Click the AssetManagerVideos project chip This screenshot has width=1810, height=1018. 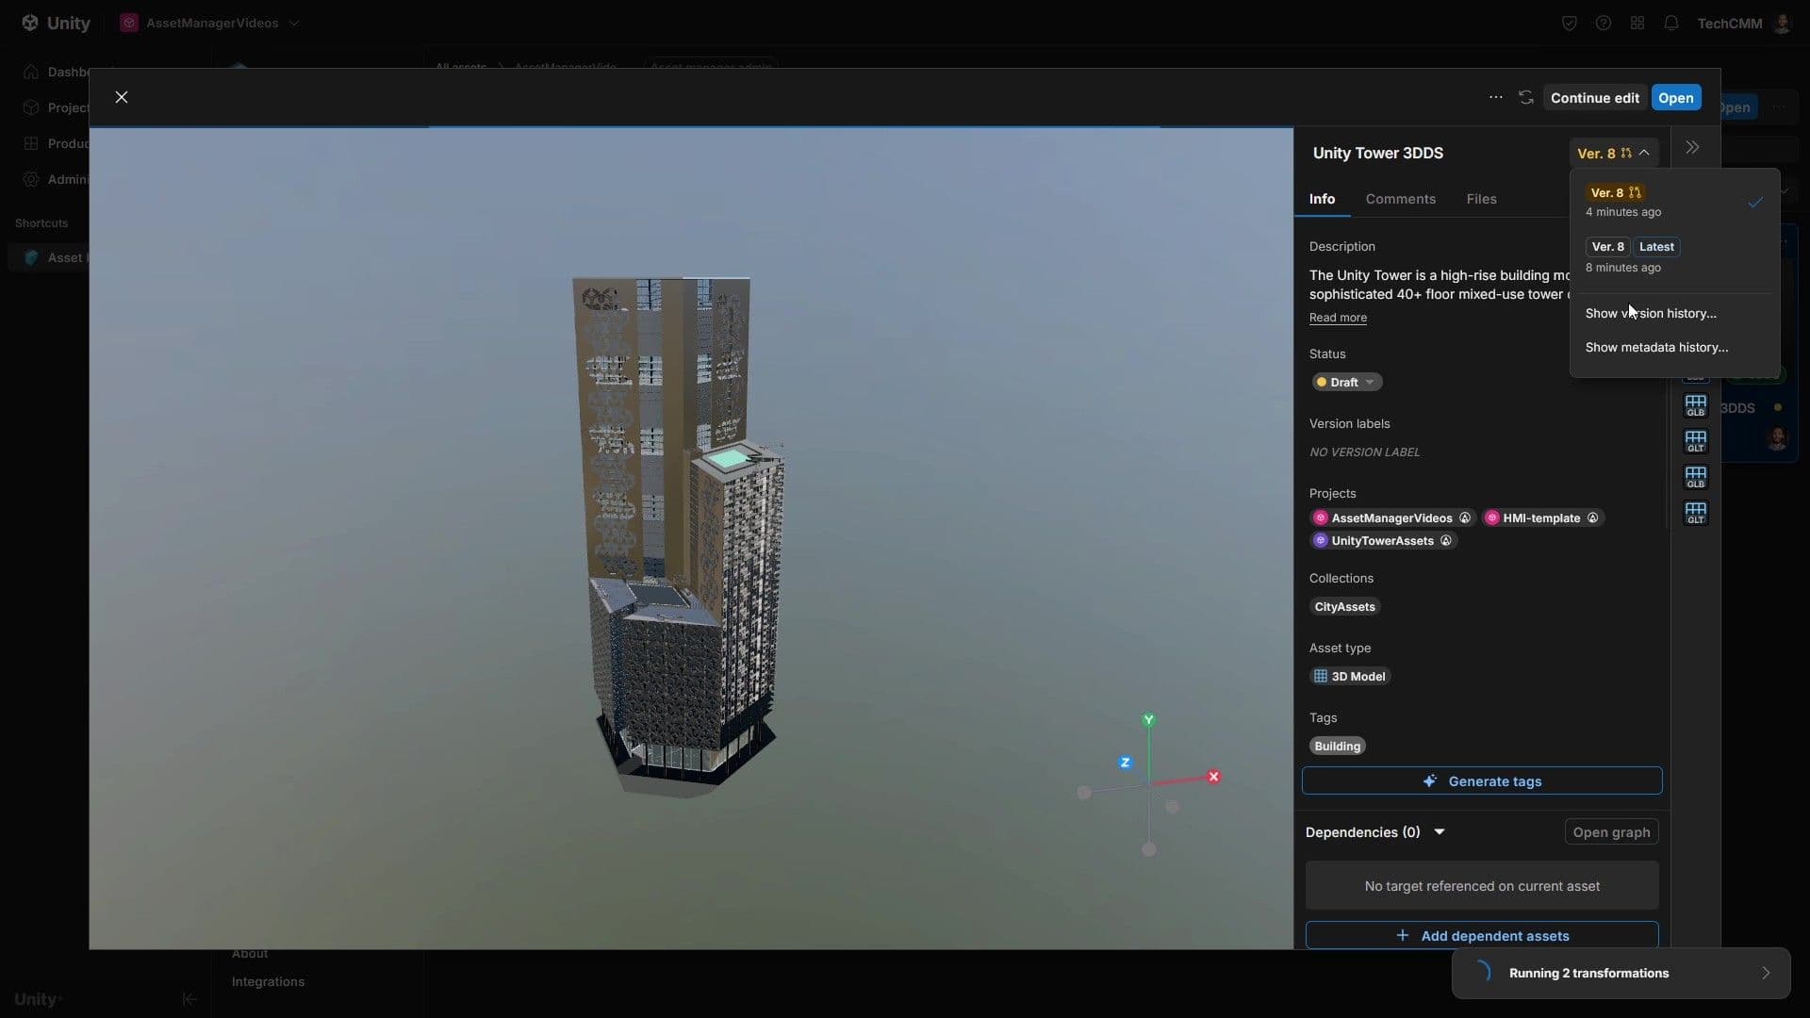tap(1391, 517)
